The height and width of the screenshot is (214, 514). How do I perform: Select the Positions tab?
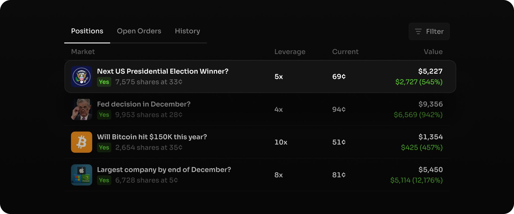pos(87,31)
